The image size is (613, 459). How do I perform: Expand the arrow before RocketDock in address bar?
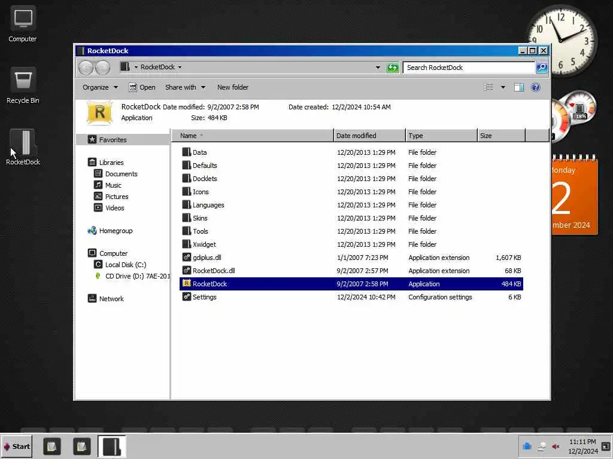136,67
